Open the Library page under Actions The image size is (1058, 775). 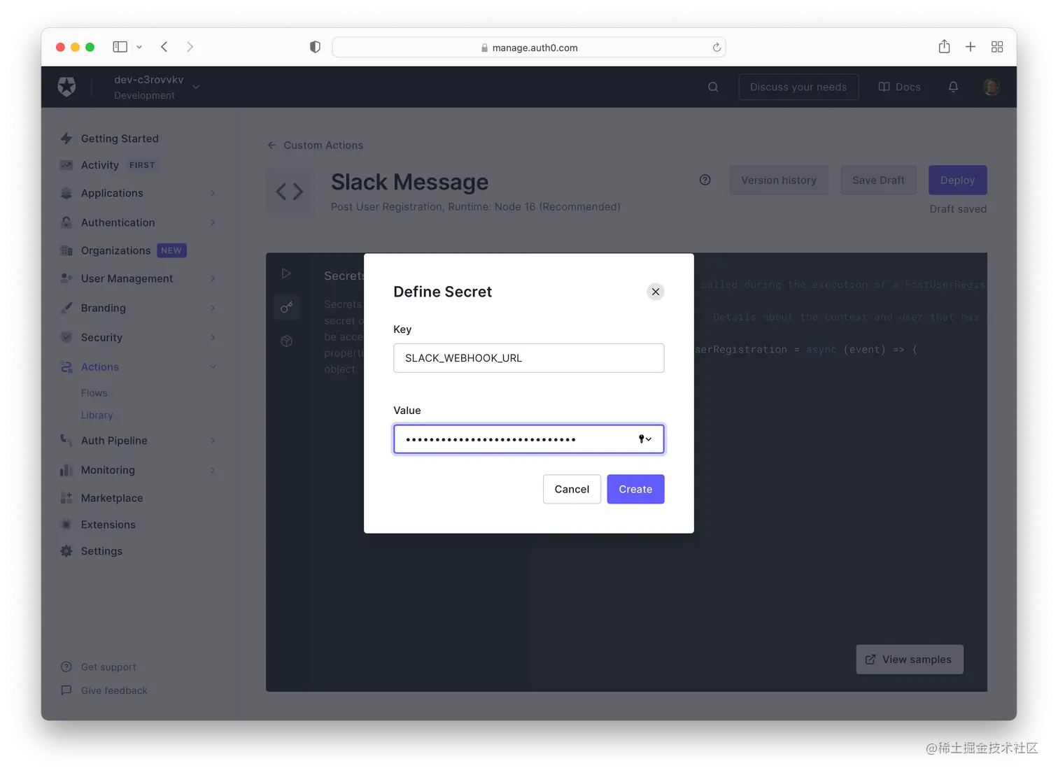pyautogui.click(x=97, y=415)
